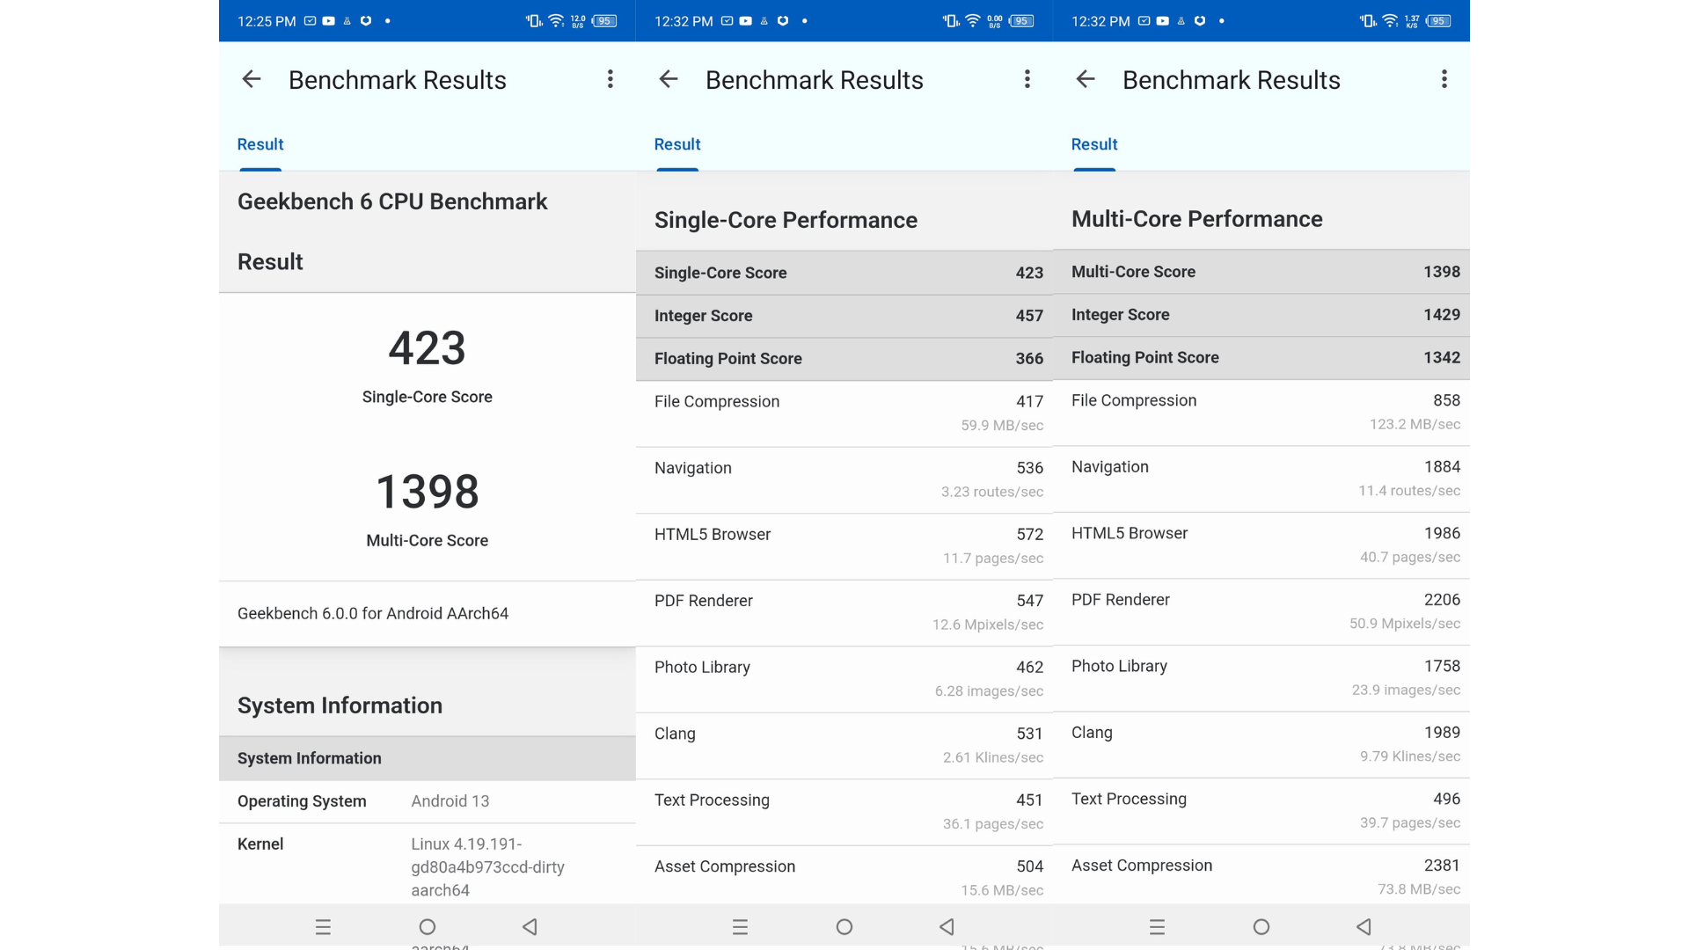Tap multi-core PDF Renderer 2206 row
1689x950 pixels.
(x=1261, y=612)
